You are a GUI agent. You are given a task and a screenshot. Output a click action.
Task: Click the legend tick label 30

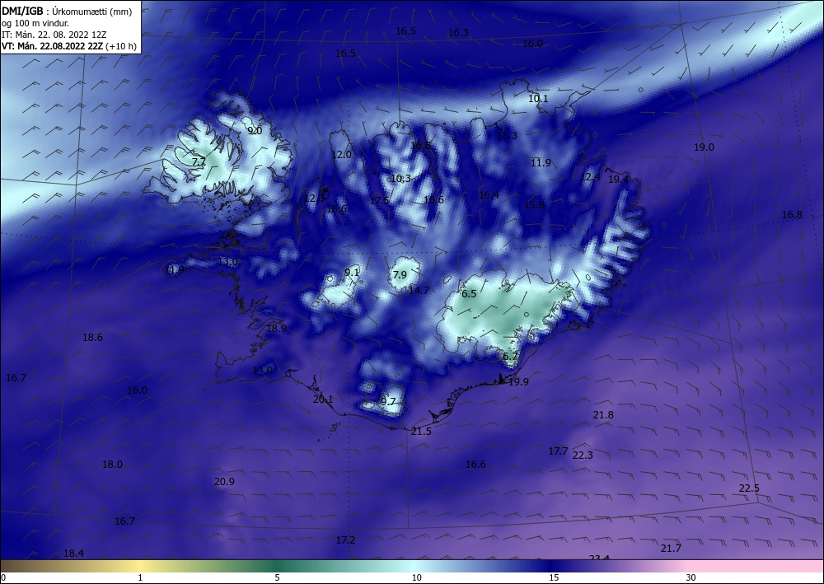tap(691, 577)
